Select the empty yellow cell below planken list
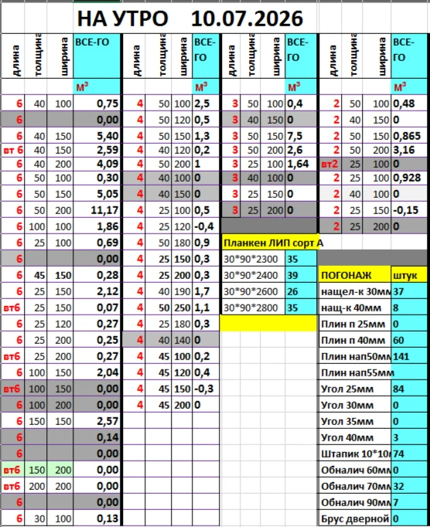Viewport: 430px width, 527px height. pyautogui.click(x=268, y=323)
